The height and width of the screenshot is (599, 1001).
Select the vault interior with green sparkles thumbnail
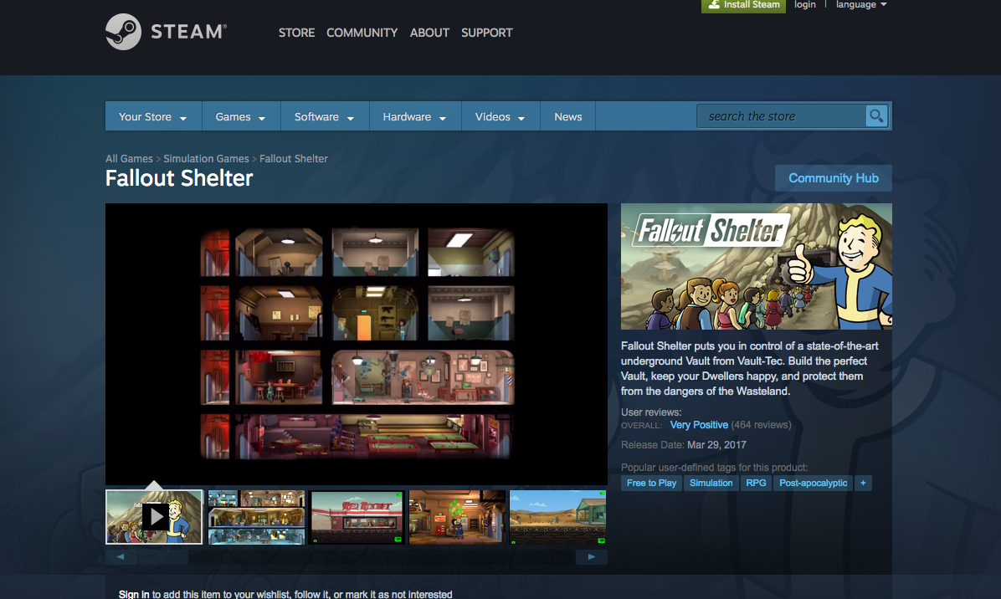point(457,517)
